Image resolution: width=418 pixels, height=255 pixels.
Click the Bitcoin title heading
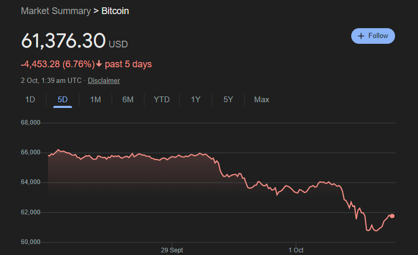click(115, 10)
